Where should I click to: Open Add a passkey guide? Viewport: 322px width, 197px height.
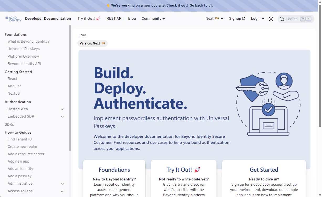(x=20, y=176)
